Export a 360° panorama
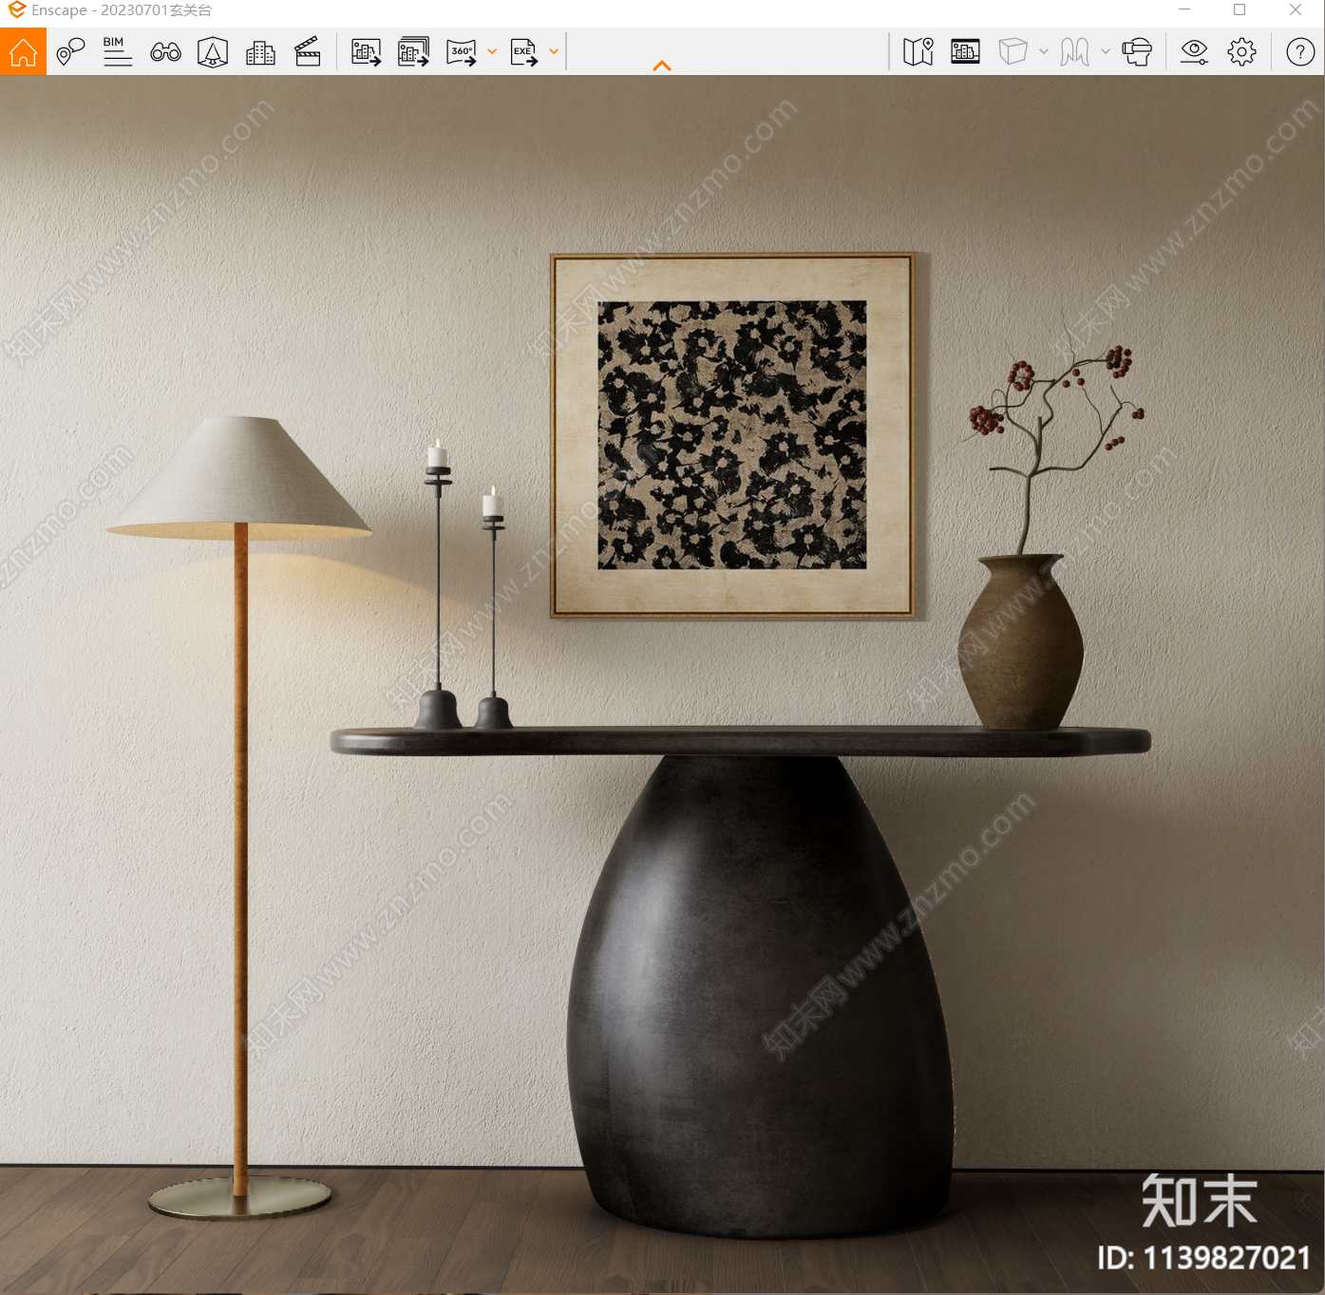This screenshot has height=1295, width=1325. pyautogui.click(x=462, y=51)
